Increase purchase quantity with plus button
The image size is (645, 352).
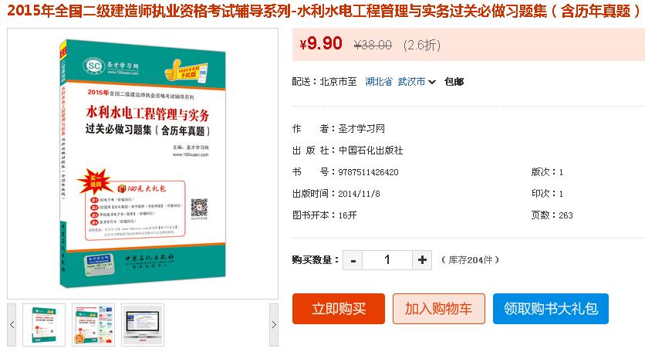[x=422, y=260]
